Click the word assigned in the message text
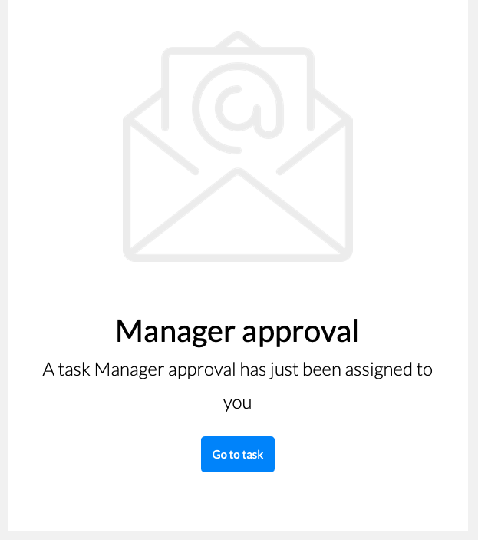Image resolution: width=478 pixels, height=540 pixels. point(378,370)
